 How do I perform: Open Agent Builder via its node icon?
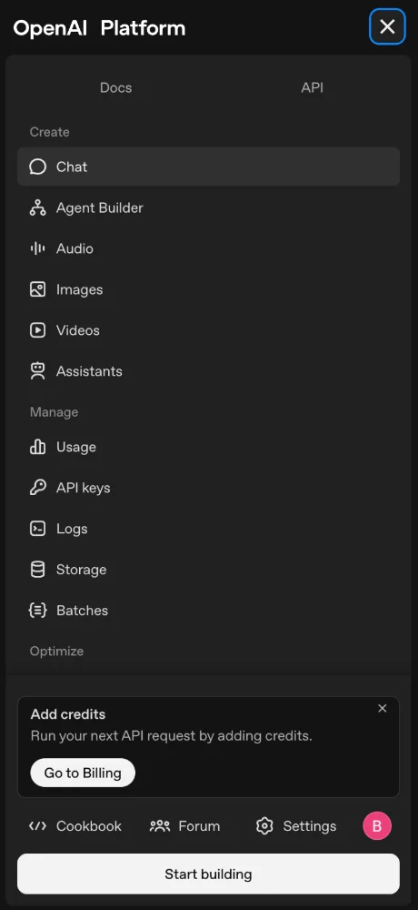(x=37, y=207)
